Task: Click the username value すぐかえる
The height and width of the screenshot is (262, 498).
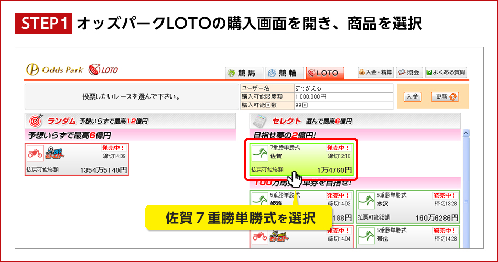Action: click(x=308, y=88)
